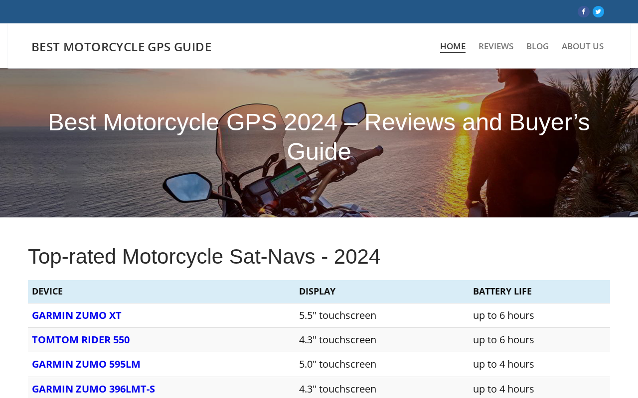Select the 5.5" touchscreen table cell
The image size is (638, 398).
coord(337,315)
